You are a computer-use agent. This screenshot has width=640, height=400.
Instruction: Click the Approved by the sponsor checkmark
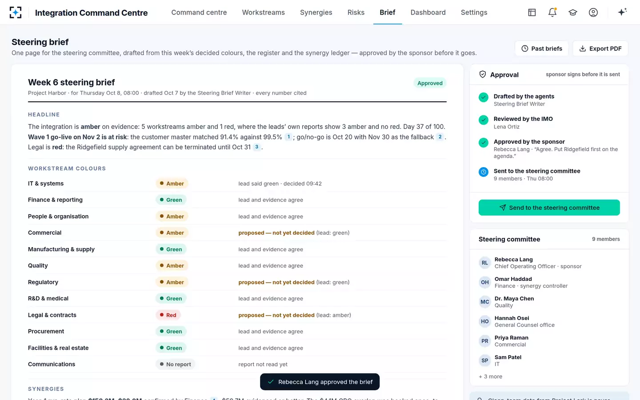point(484,143)
